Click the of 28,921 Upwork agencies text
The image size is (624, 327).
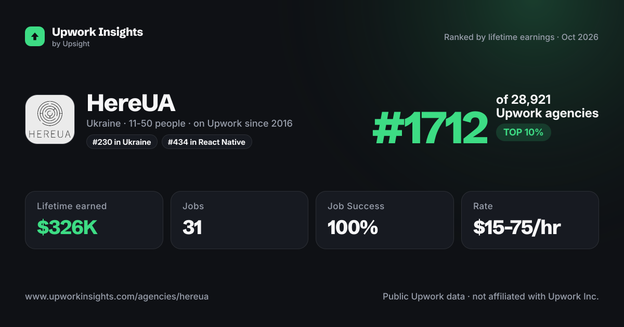pos(547,106)
